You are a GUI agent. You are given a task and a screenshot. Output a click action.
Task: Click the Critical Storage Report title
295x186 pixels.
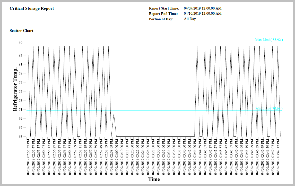click(x=32, y=9)
